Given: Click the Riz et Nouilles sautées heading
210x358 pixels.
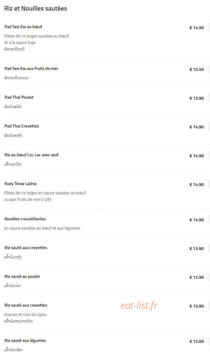Looking at the screenshot, I should [36, 8].
